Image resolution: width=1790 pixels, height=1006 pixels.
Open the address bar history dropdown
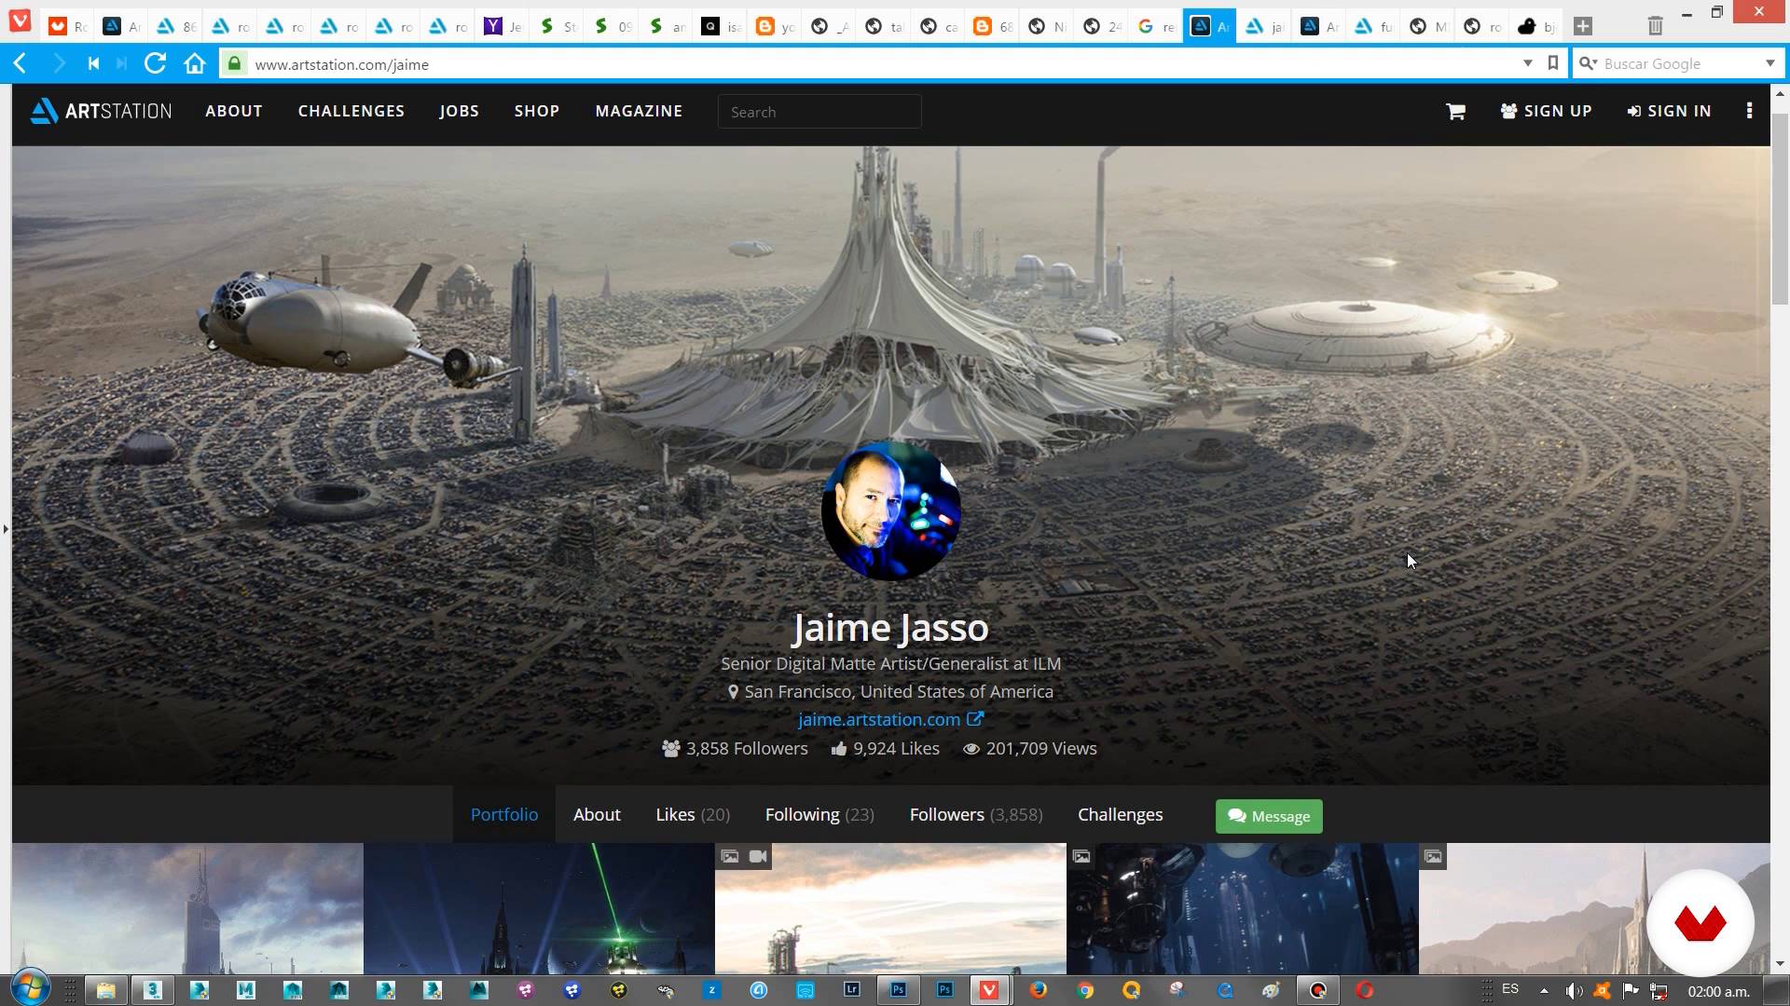pos(1528,63)
